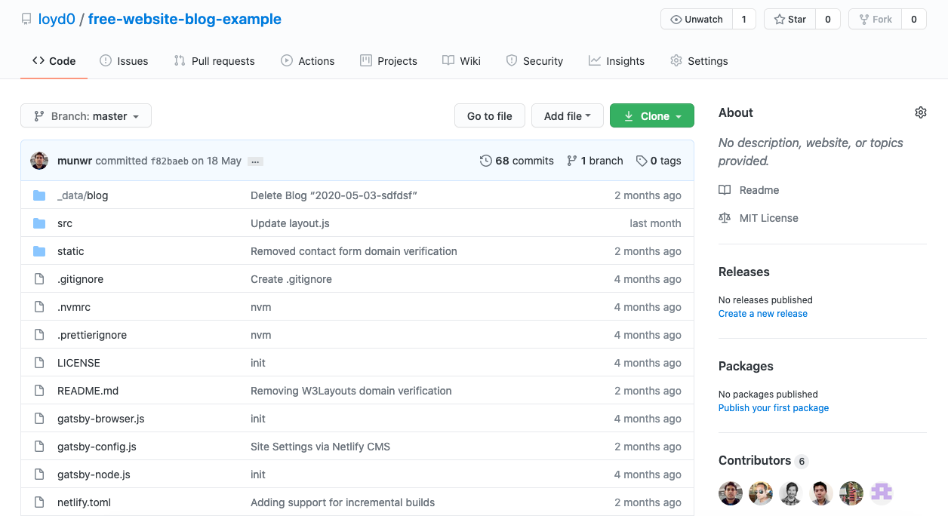948x516 pixels.
Task: Open the Insights tab
Action: point(617,61)
